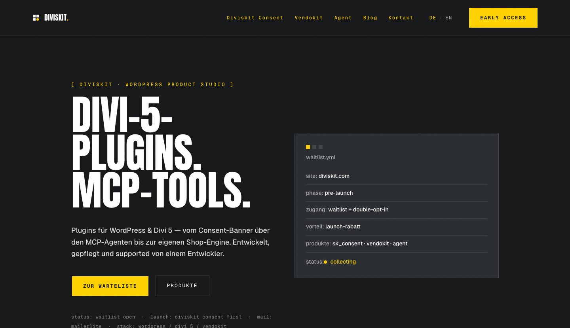Go to the Vendokit page
Image resolution: width=570 pixels, height=328 pixels.
(x=309, y=18)
